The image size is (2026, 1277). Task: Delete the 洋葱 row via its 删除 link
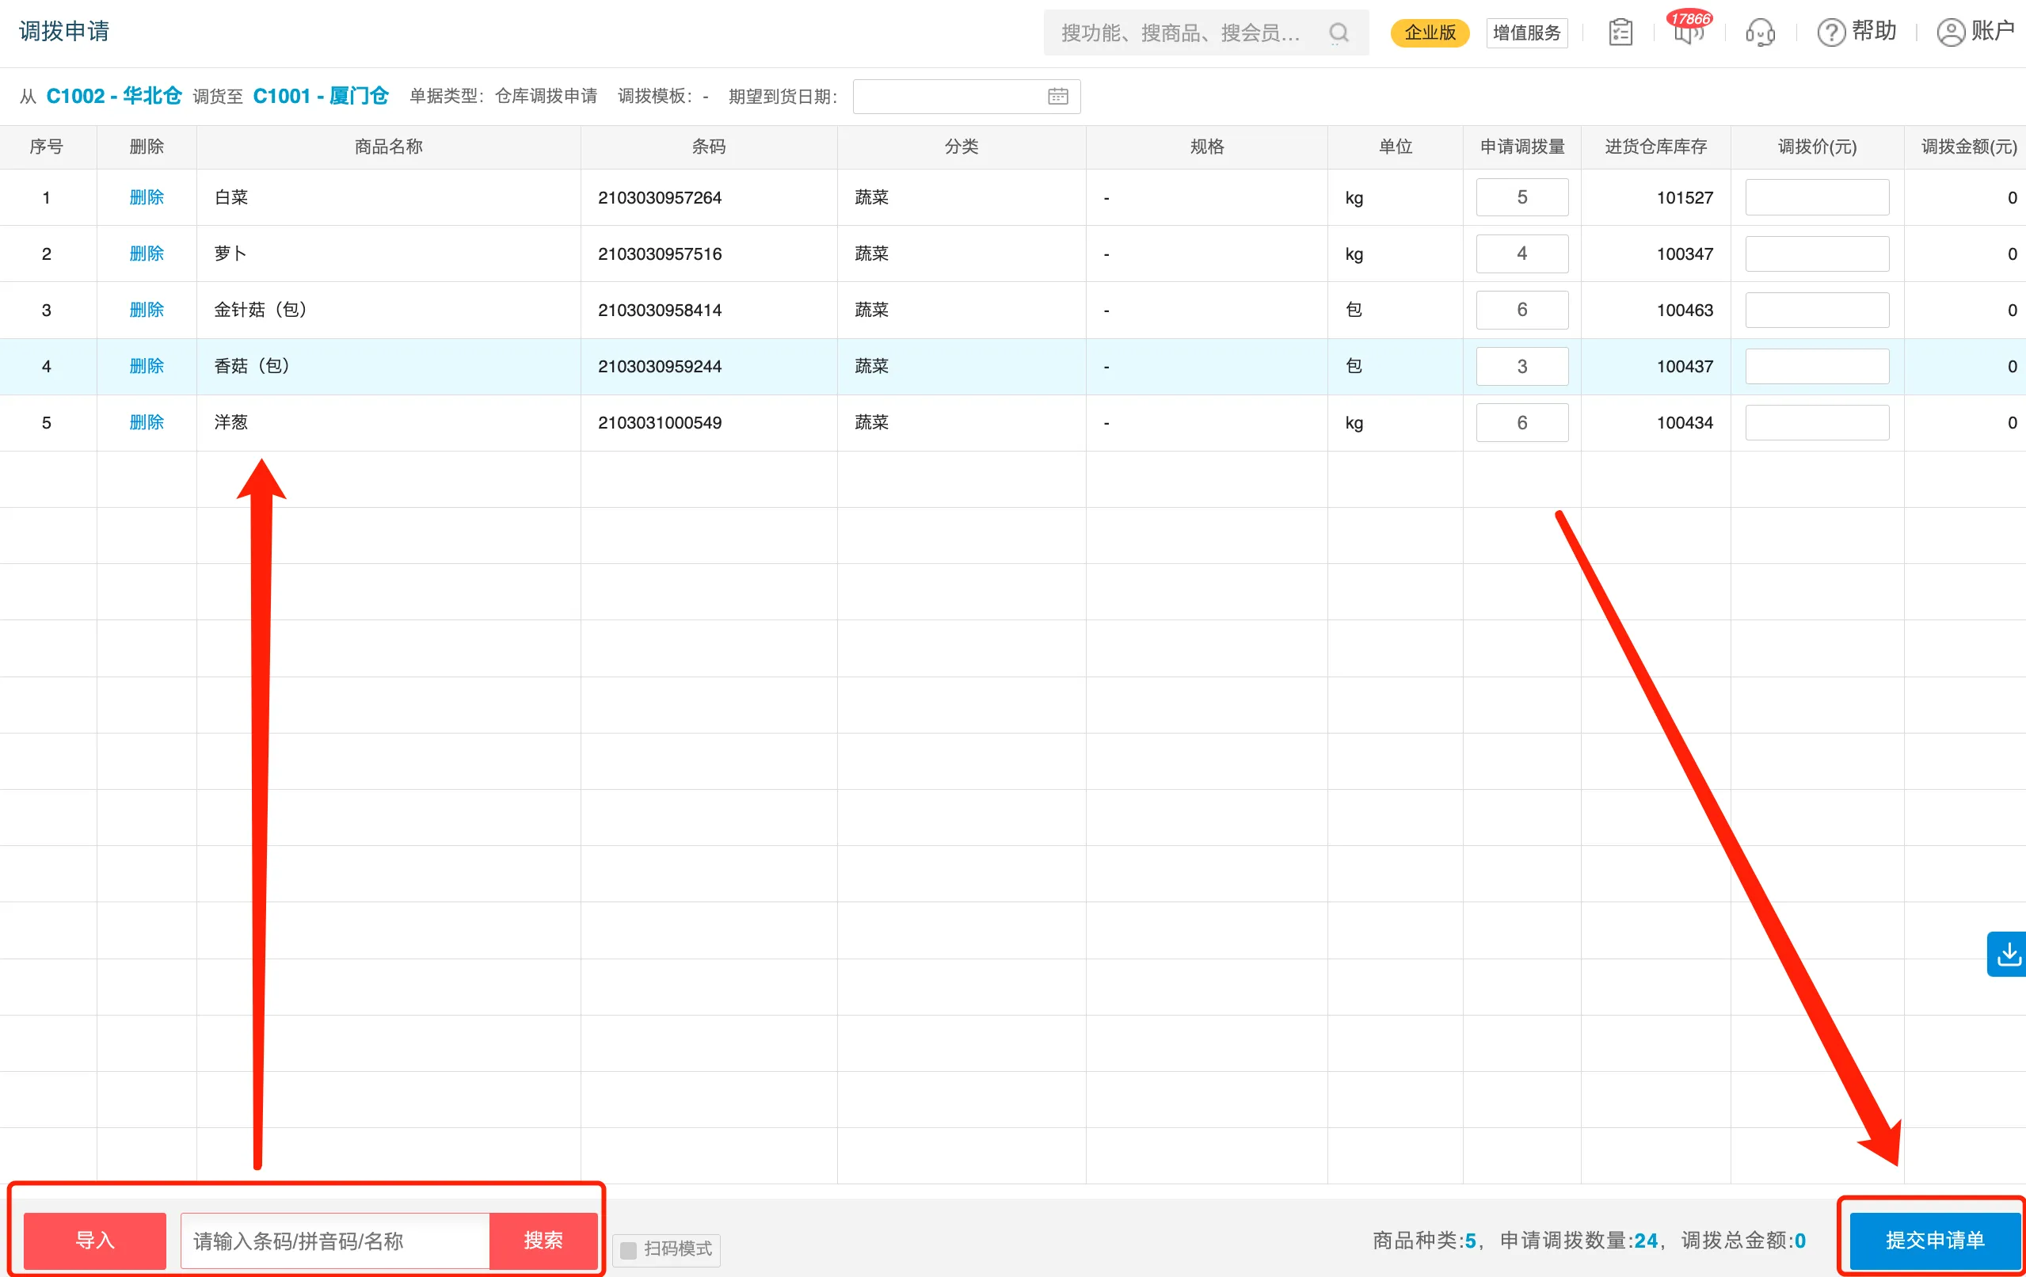(147, 421)
